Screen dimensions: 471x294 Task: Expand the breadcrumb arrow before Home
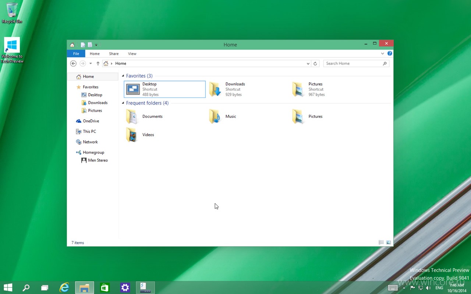pos(111,64)
